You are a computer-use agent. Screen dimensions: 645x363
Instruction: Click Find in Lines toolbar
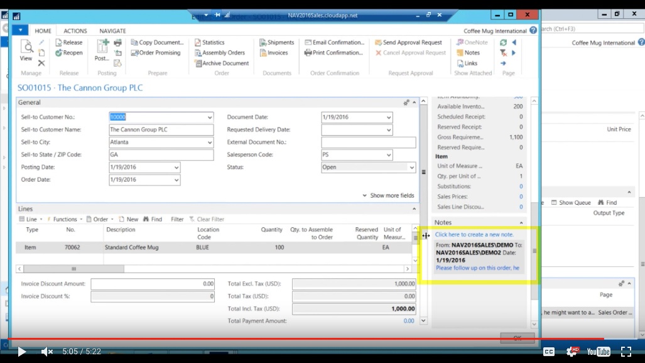tap(153, 219)
